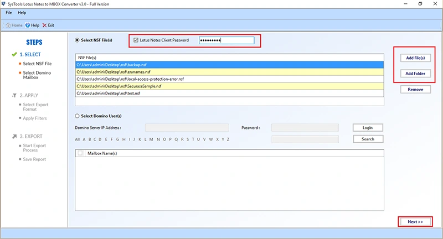The height and width of the screenshot is (239, 443).
Task: Click the 2. APPLY step
Action: pyautogui.click(x=29, y=95)
